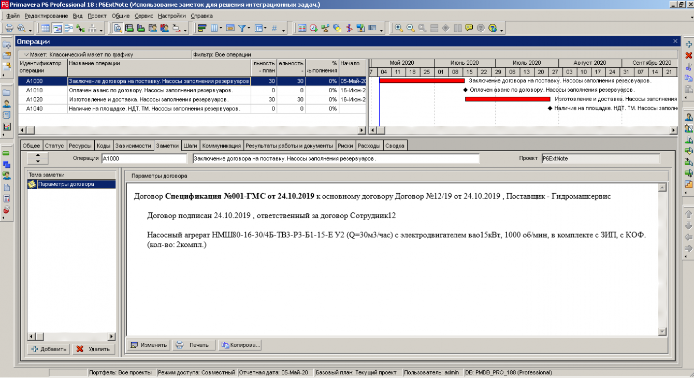
Task: Show the Activity Table view
Action: point(46,28)
